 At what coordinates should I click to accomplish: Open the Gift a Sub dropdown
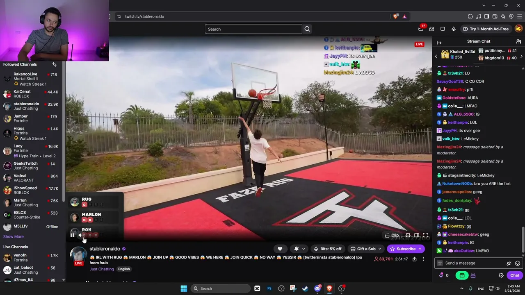coord(366,249)
